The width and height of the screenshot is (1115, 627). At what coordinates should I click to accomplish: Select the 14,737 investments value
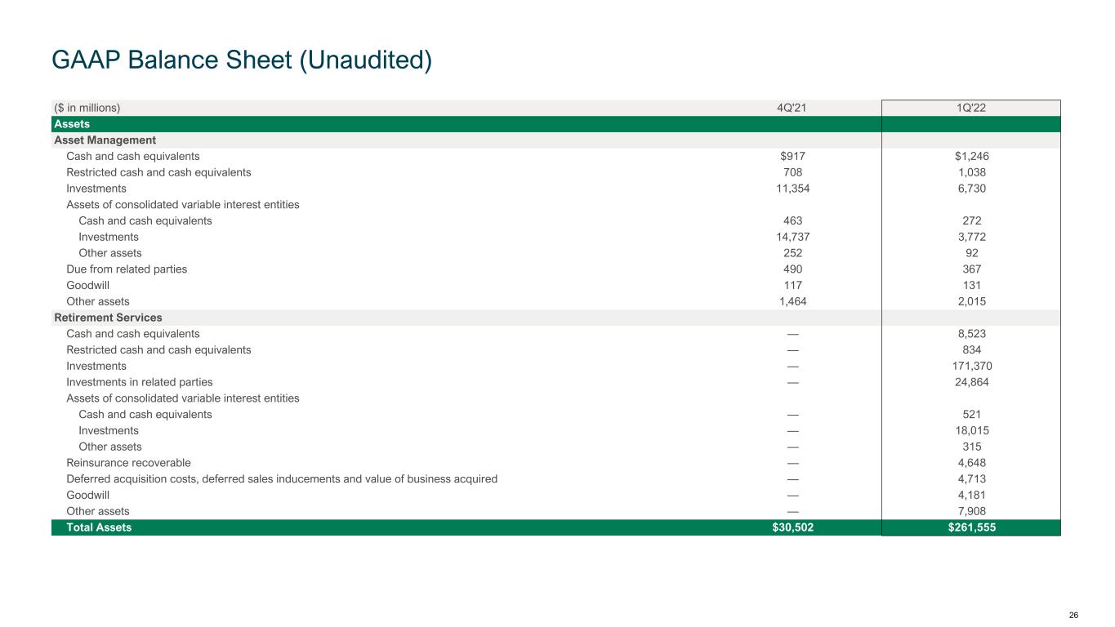[x=791, y=237]
